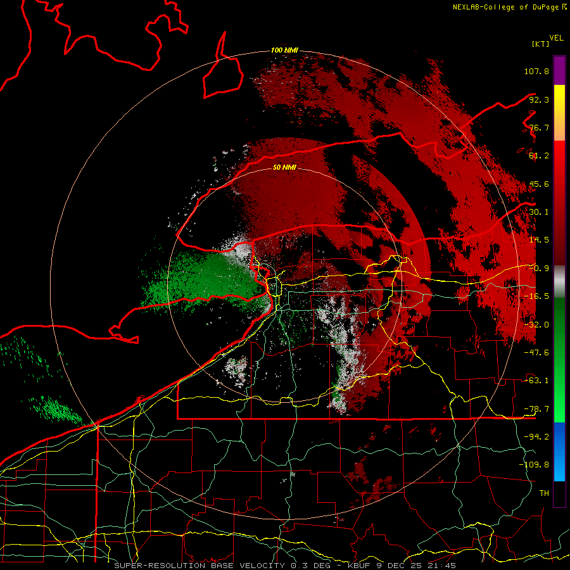
Task: Click the 'VEL' legend title
Action: coord(556,38)
